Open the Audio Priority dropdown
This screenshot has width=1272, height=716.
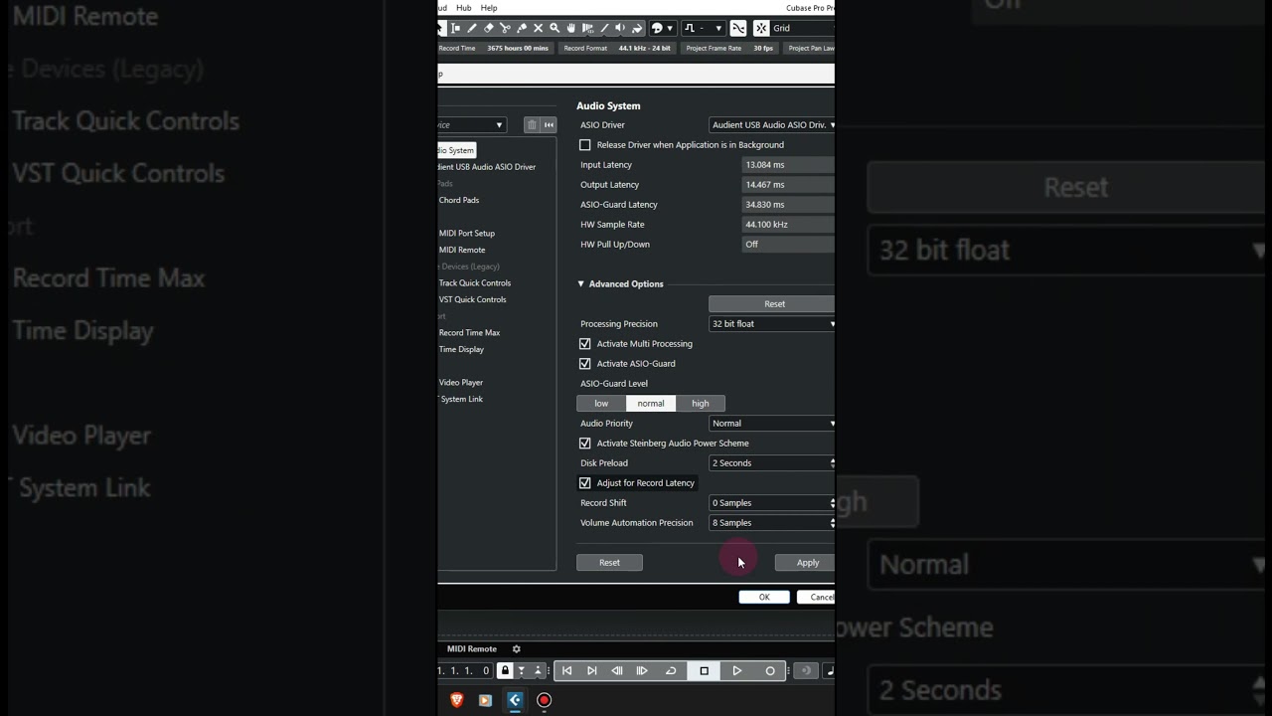[772, 423]
